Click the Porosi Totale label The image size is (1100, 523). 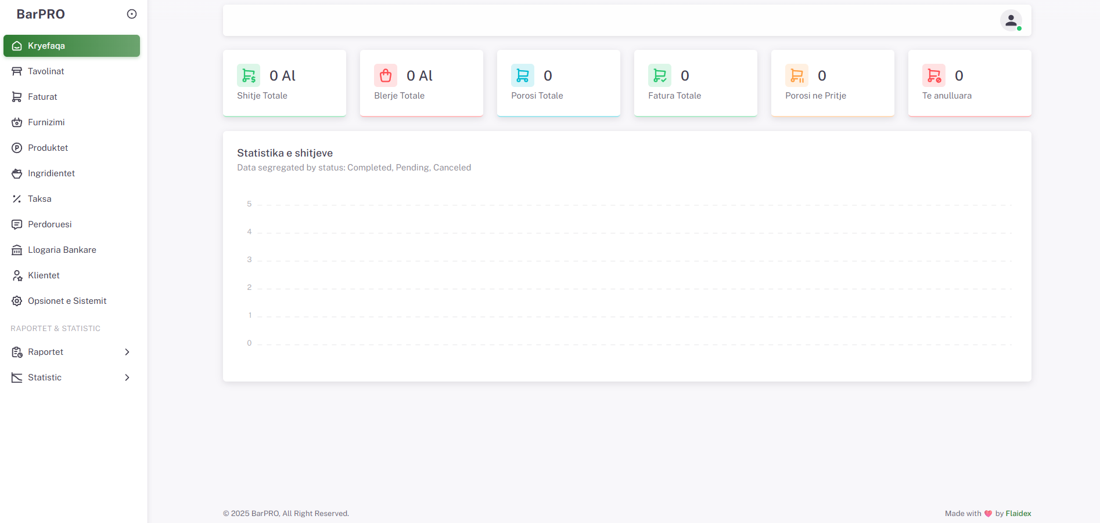pos(537,96)
